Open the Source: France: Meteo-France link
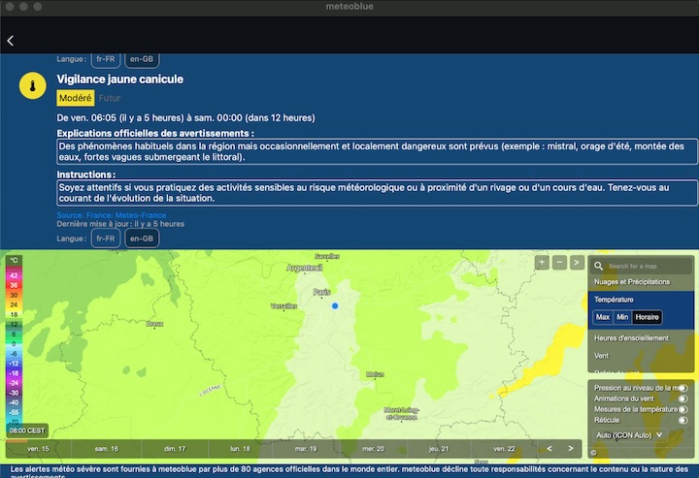The width and height of the screenshot is (699, 478). click(x=111, y=215)
